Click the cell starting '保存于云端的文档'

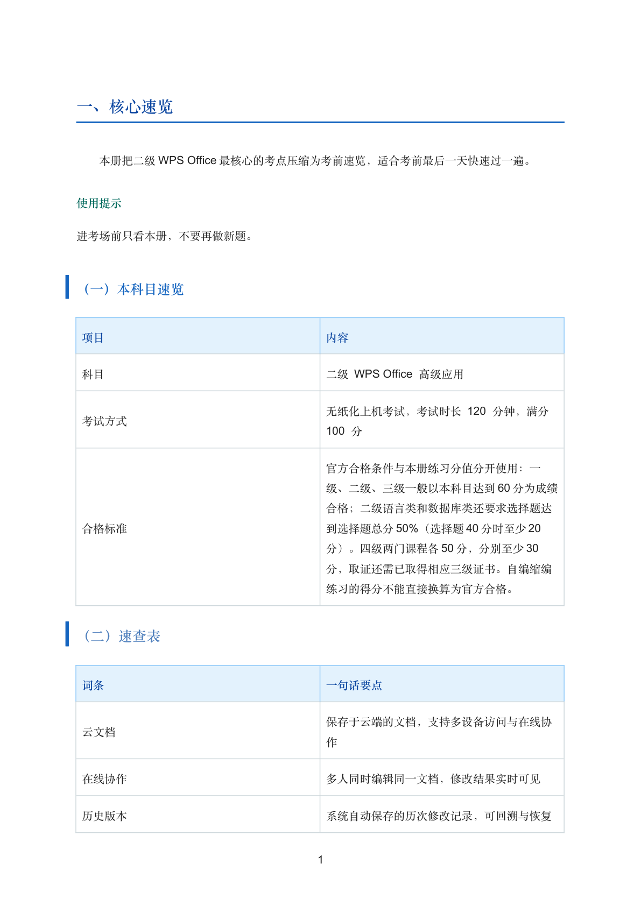[442, 731]
